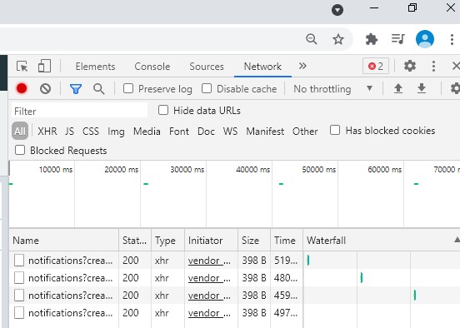Export HAR with the download arrow icon
This screenshot has height=328, width=460.
pyautogui.click(x=422, y=88)
